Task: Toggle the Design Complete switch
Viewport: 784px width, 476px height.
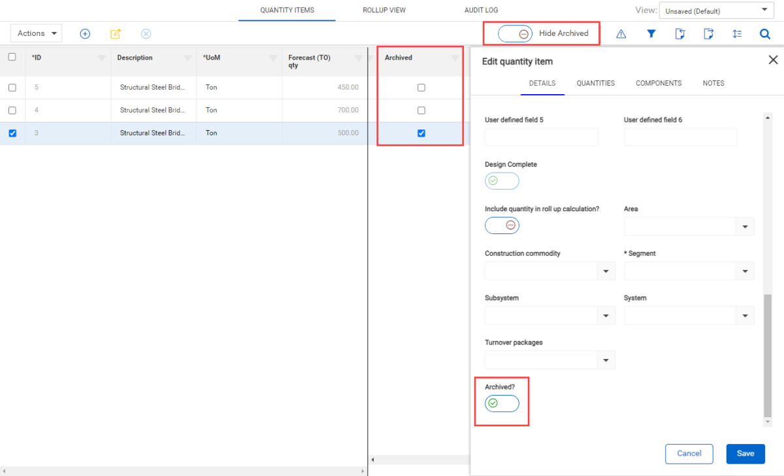Action: [x=502, y=181]
